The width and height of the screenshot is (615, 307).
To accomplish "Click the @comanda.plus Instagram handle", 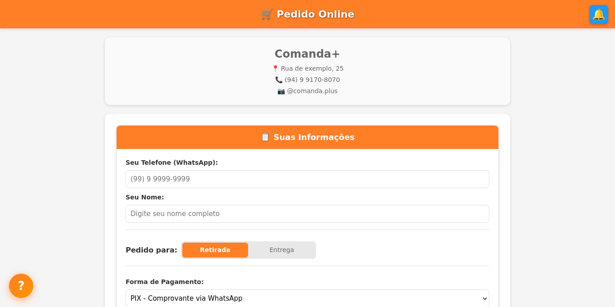I will (312, 90).
